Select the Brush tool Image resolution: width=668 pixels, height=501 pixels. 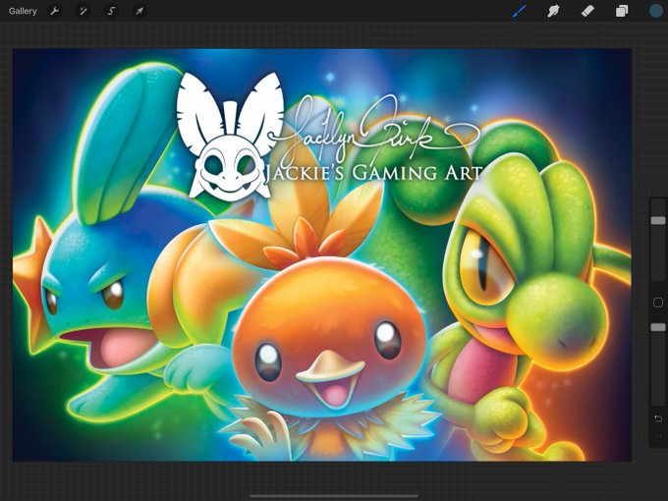click(520, 11)
